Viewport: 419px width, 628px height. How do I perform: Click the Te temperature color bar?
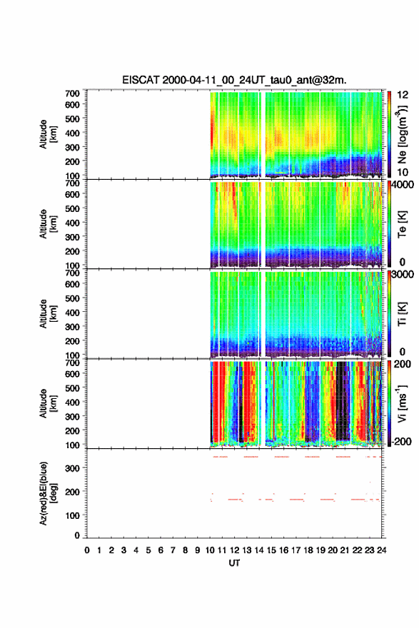click(x=389, y=224)
